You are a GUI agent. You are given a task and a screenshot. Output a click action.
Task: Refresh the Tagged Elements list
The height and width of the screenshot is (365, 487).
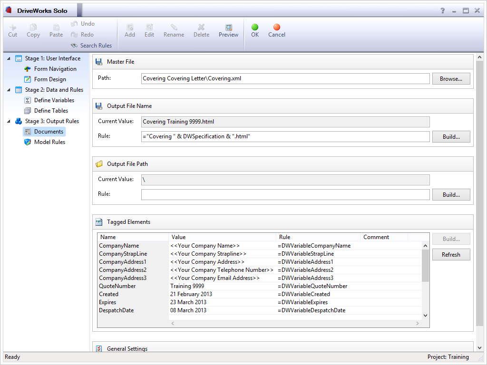pos(451,255)
